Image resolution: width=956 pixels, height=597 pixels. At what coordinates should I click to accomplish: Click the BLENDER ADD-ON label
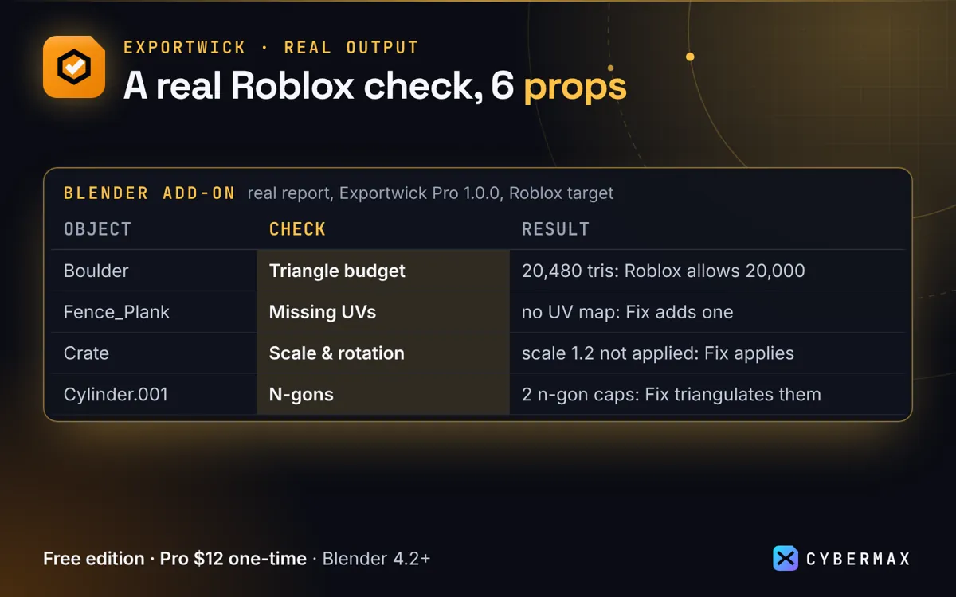click(x=150, y=193)
